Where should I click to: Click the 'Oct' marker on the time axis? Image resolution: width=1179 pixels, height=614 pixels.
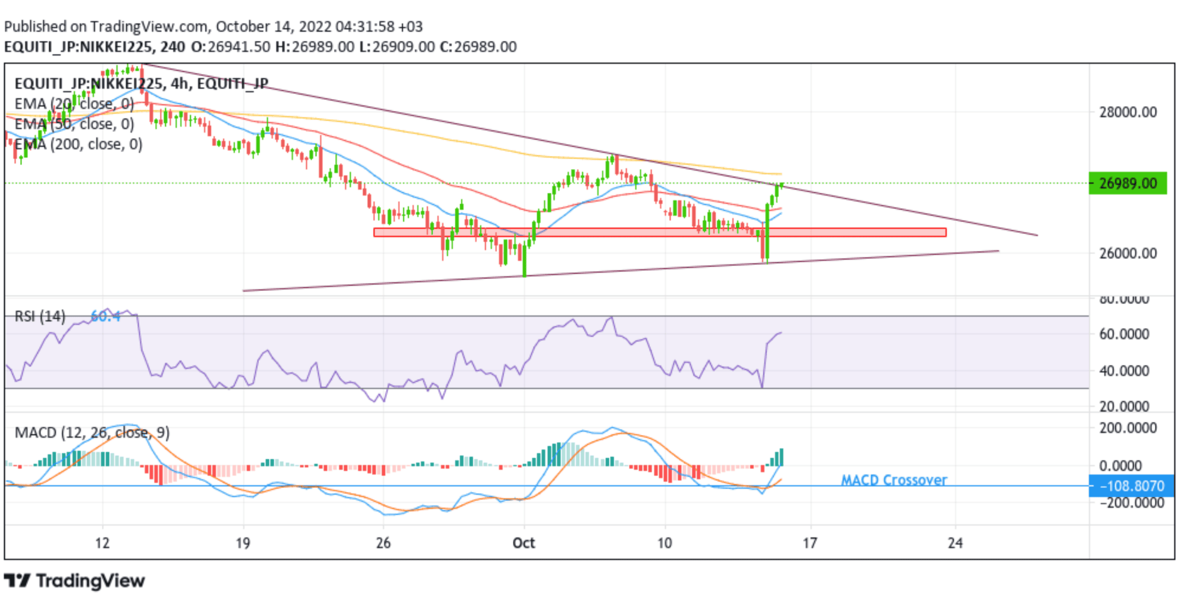(524, 543)
